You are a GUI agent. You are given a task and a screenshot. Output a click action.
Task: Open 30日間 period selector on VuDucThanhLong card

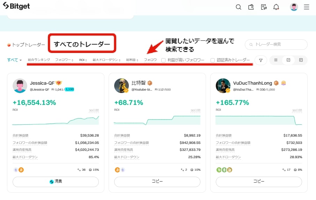click(x=297, y=110)
